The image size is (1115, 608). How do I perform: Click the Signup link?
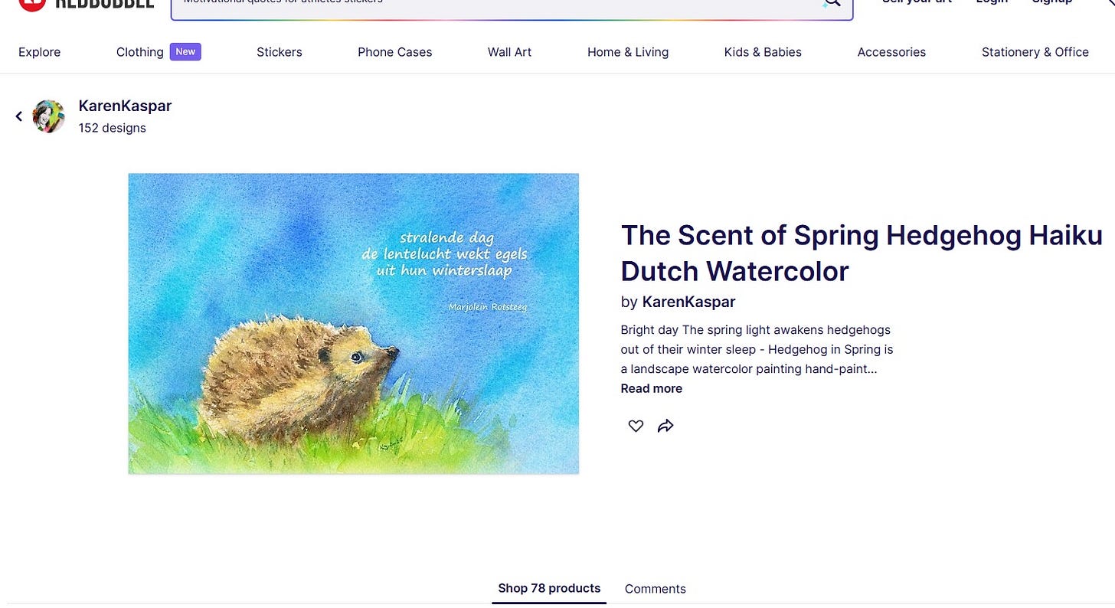point(1052,2)
